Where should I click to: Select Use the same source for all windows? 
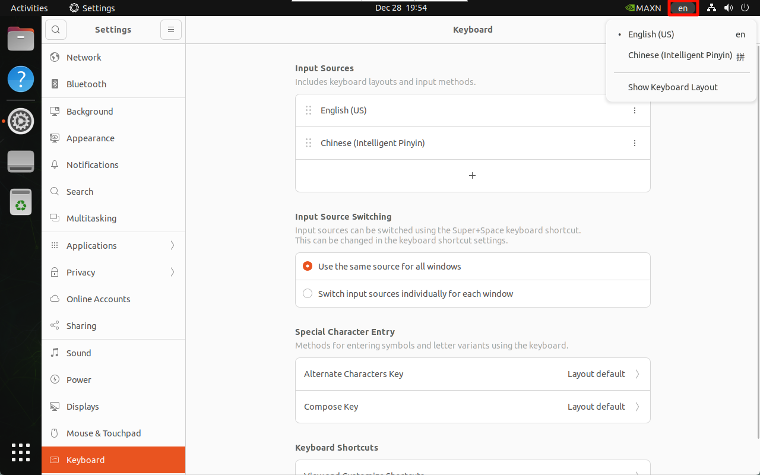click(473, 267)
